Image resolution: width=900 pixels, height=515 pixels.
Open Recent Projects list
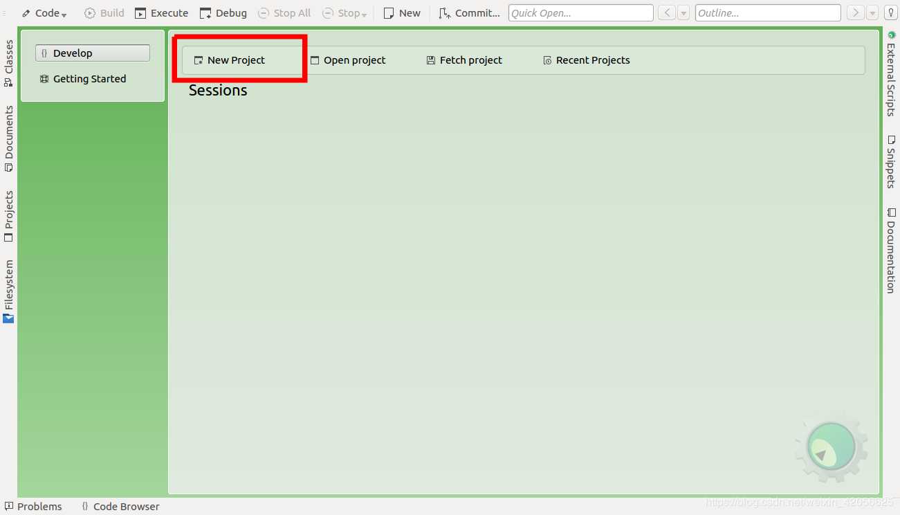(x=586, y=60)
